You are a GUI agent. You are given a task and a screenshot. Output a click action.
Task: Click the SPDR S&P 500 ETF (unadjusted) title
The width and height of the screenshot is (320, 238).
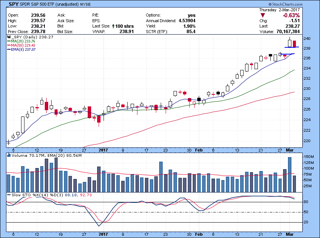[x=49, y=4]
